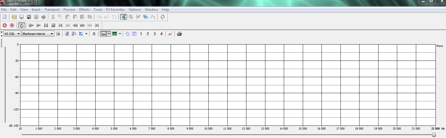446x138 pixels.
Task: Select snapshot 2
Action: (148, 34)
